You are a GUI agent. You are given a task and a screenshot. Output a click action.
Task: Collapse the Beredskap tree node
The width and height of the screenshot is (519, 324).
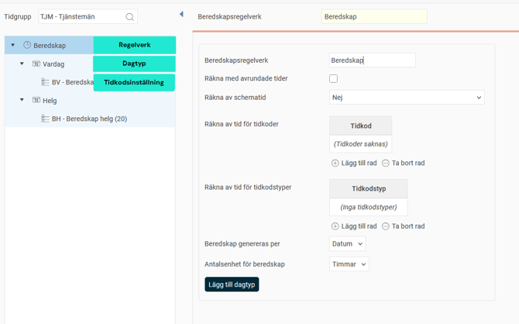[x=13, y=46]
